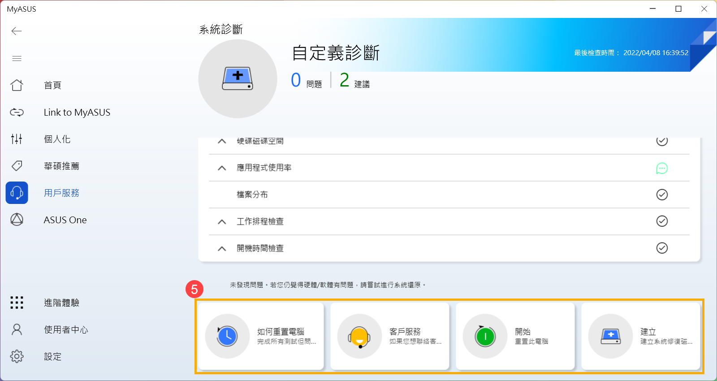The width and height of the screenshot is (717, 381).
Task: Click the Link to MyASUS chain icon
Action: [17, 112]
